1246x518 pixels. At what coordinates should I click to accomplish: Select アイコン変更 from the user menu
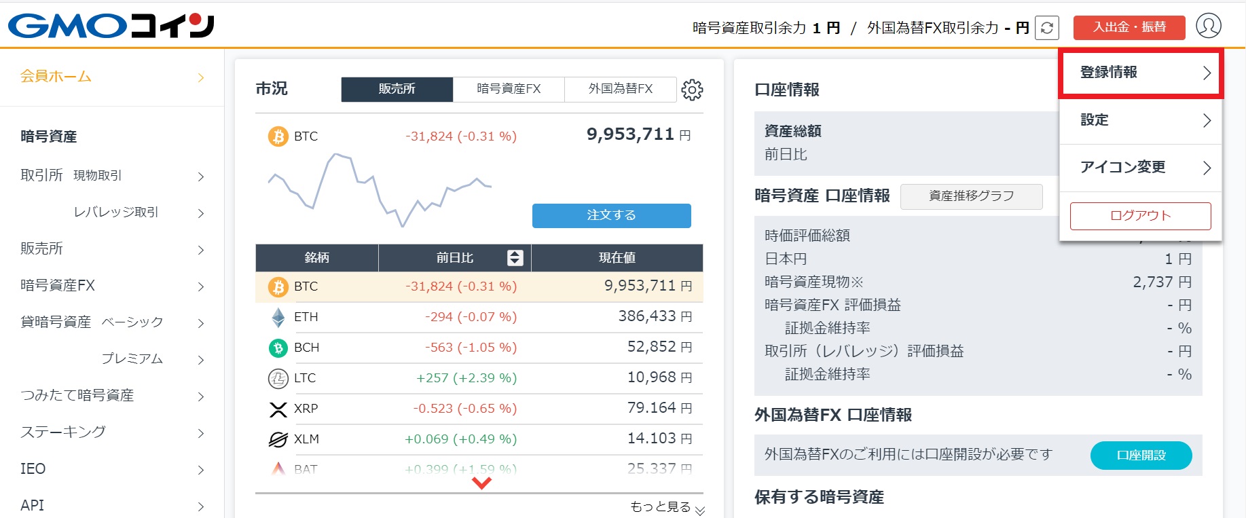click(1141, 168)
